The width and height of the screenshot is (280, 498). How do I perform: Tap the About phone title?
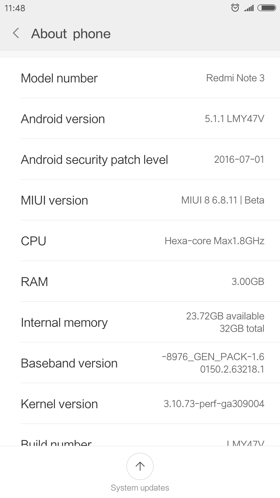[71, 34]
